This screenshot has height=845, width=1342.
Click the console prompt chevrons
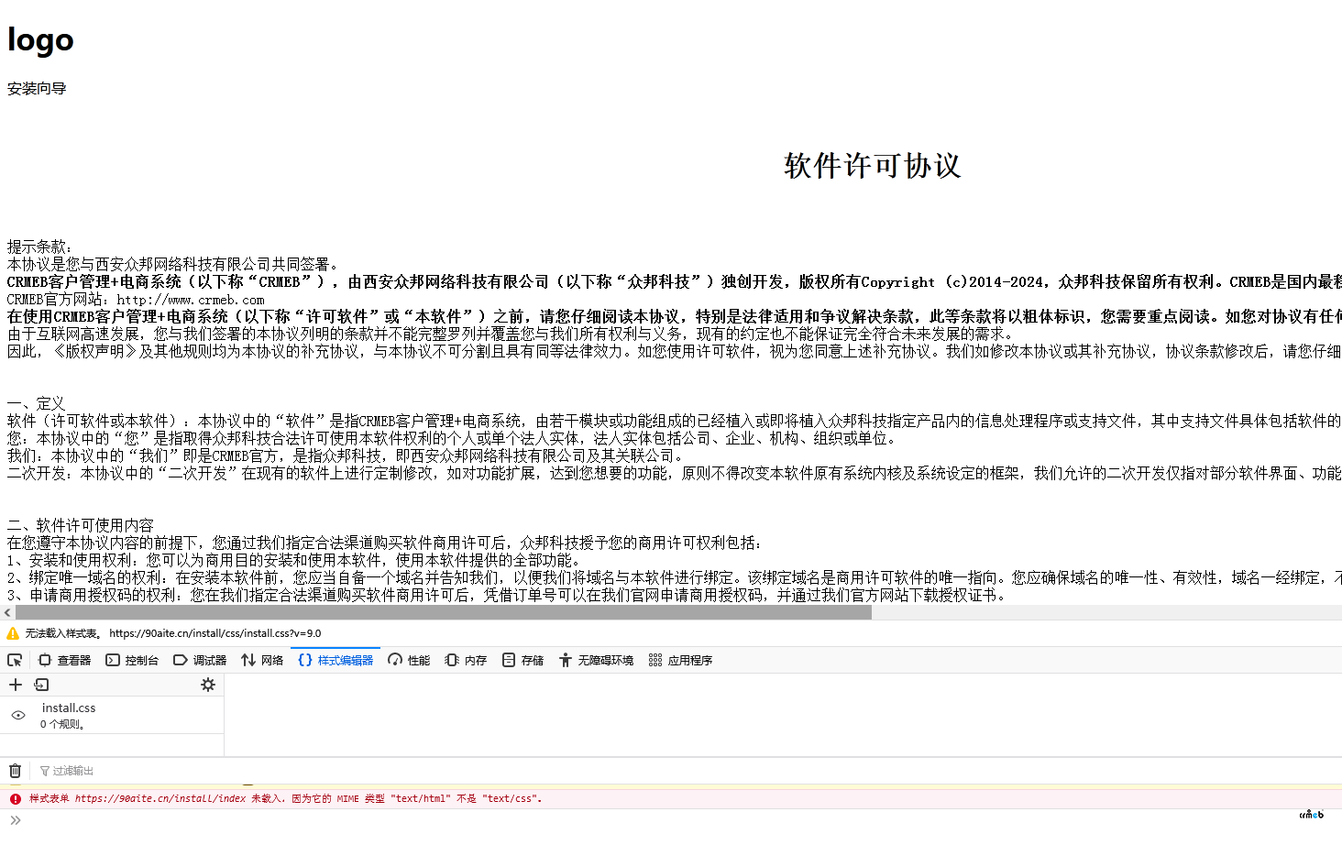tap(15, 820)
